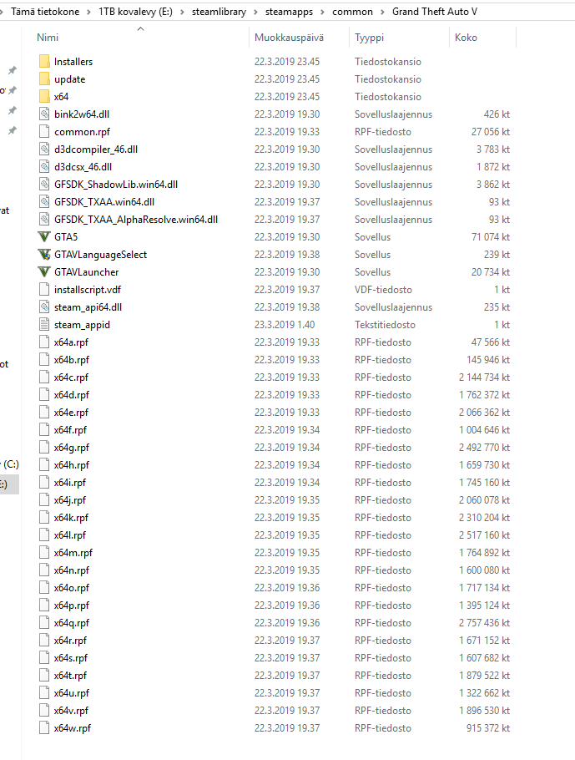Click the x64h.rpf file name

tap(72, 465)
